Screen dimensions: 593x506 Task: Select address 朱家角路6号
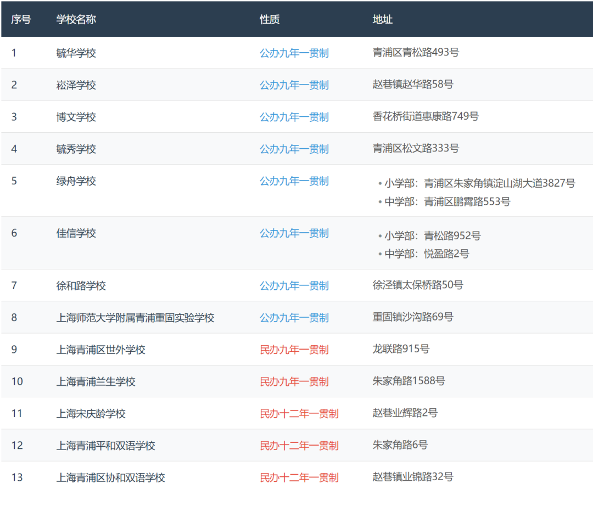click(x=400, y=445)
